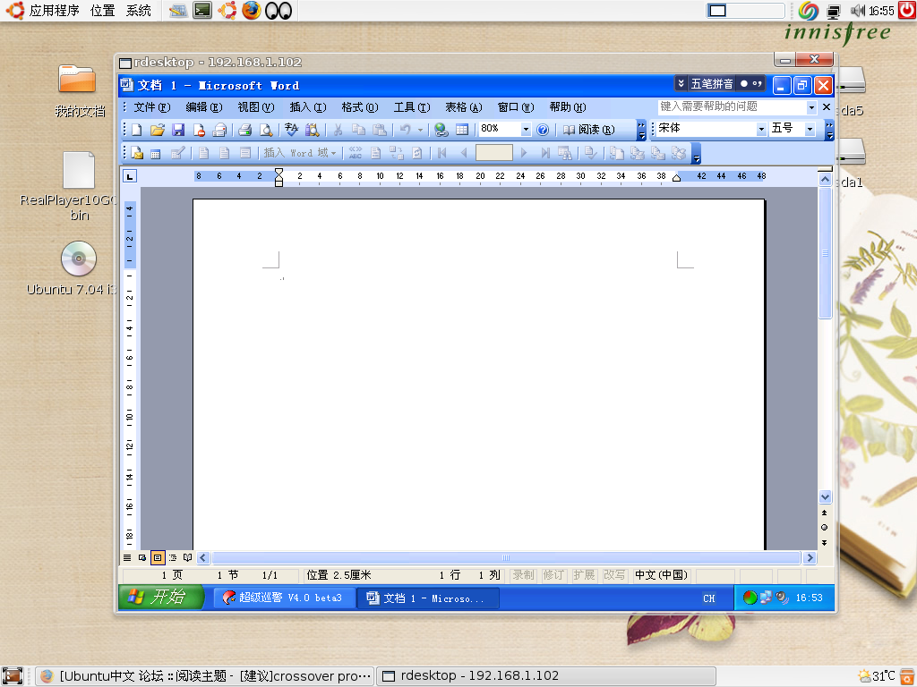The width and height of the screenshot is (917, 687).
Task: Click 文档 1 - Microso... taskbar button
Action: (x=428, y=598)
